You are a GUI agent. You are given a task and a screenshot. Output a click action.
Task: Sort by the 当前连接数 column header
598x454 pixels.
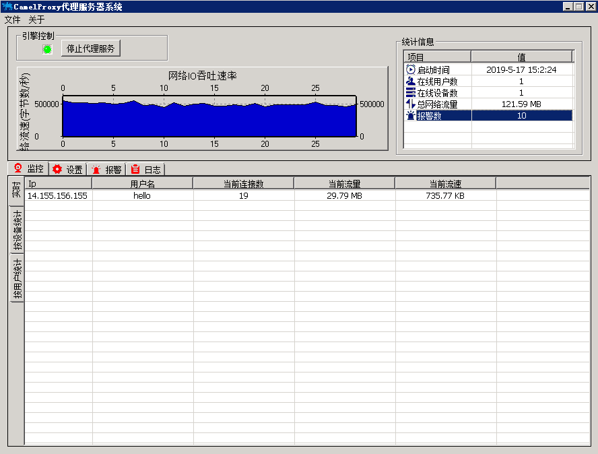tap(244, 183)
